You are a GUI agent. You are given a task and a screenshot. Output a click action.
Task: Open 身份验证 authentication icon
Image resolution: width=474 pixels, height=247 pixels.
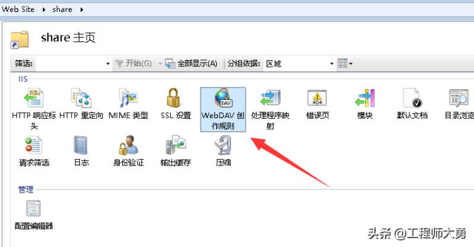[128, 145]
